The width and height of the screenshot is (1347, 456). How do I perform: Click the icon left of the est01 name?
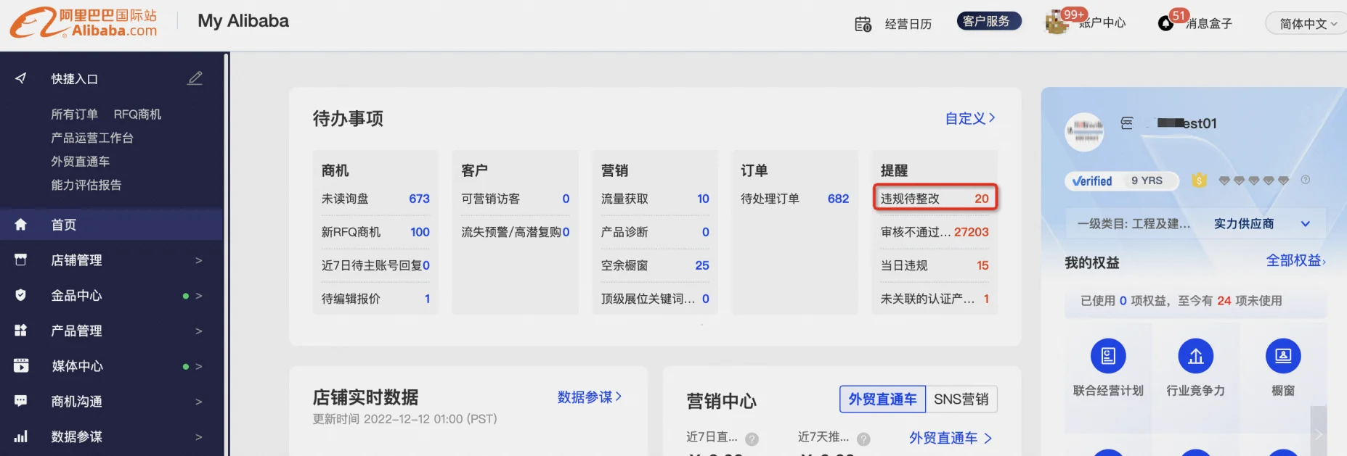pos(1127,123)
